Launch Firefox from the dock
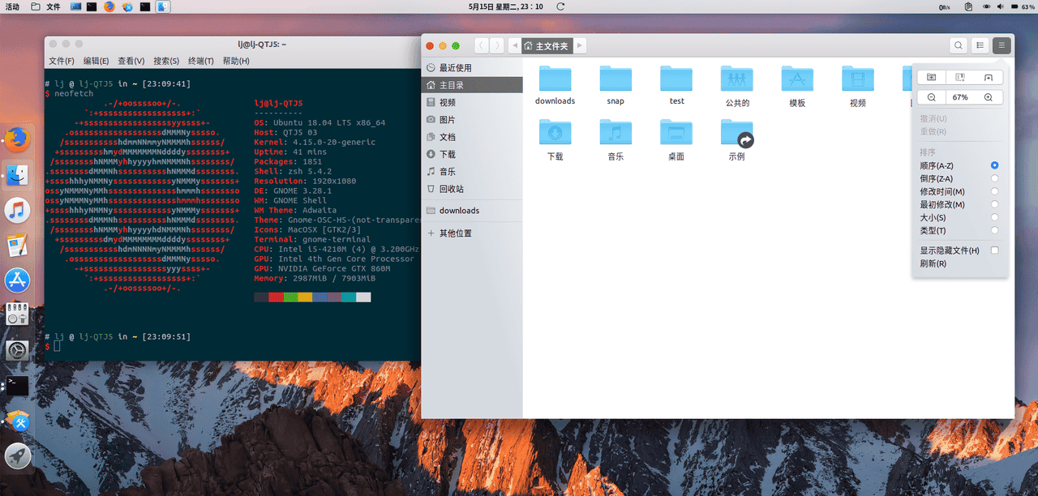This screenshot has height=496, width=1038. (17, 139)
